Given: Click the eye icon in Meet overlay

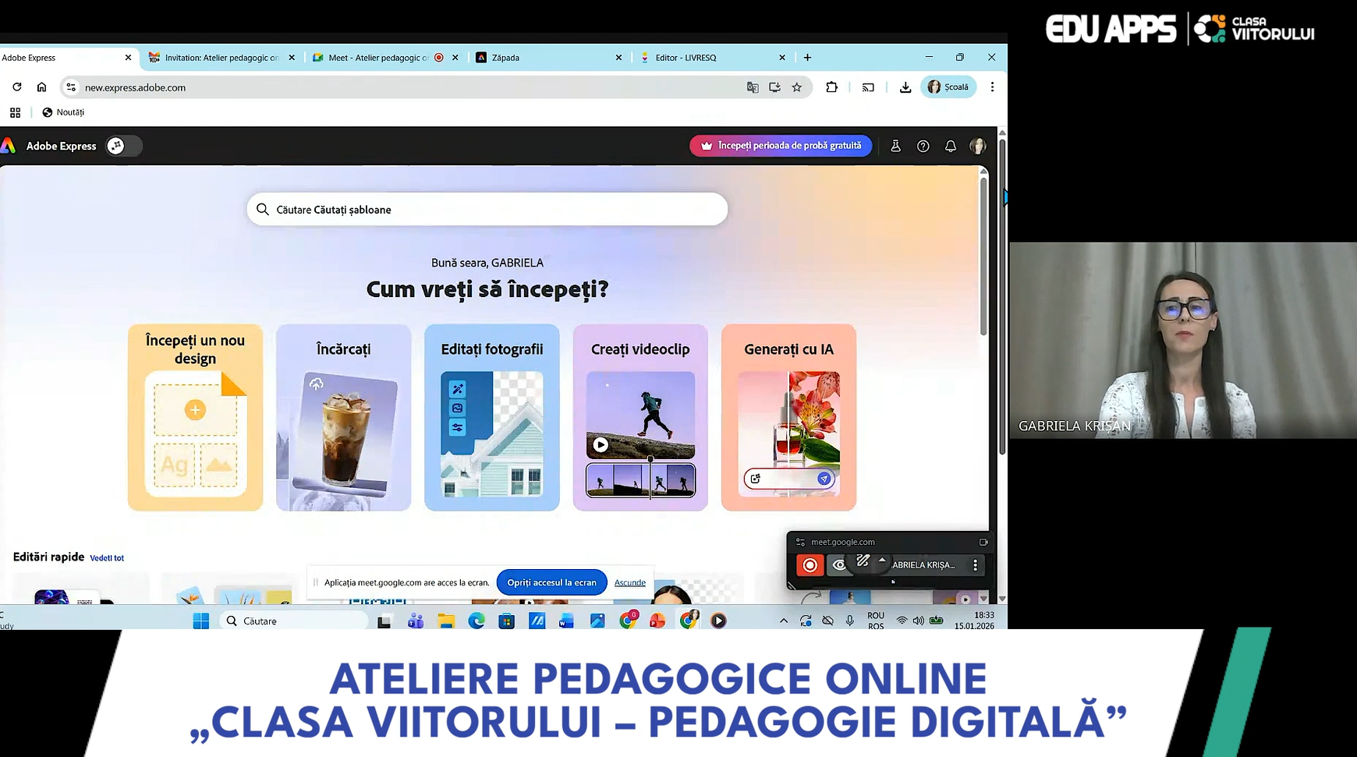Looking at the screenshot, I should (839, 565).
